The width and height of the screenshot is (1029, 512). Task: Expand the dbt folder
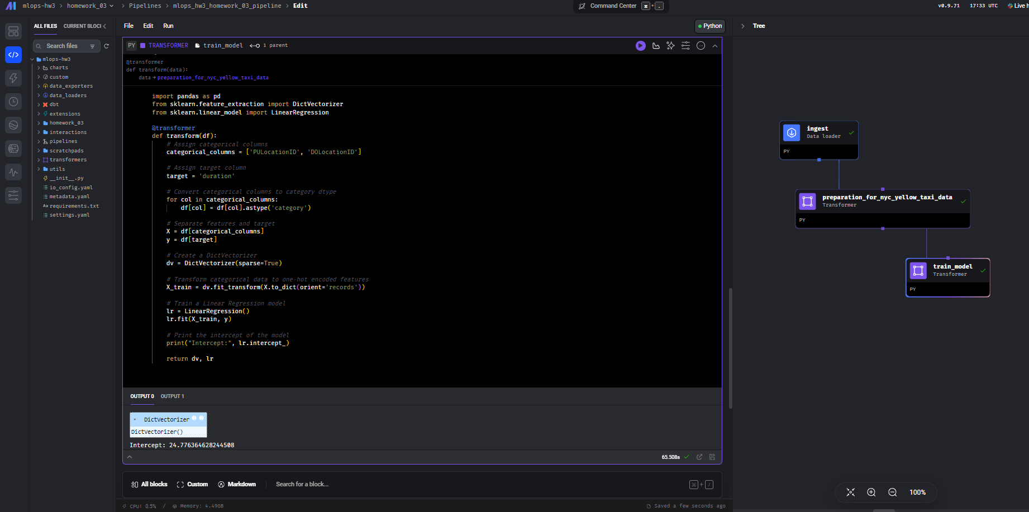[x=39, y=104]
